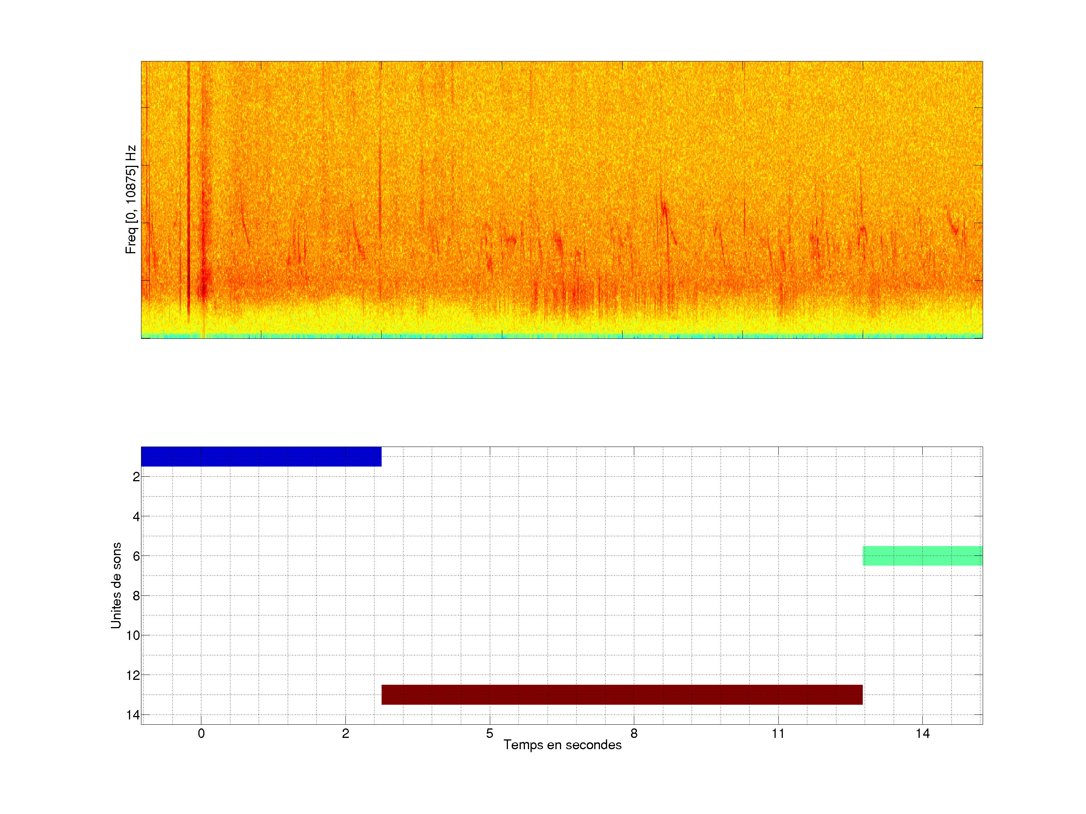Screen dimensions: 1086x814
Task: Click the y-axis tick label 12
Action: (x=133, y=675)
